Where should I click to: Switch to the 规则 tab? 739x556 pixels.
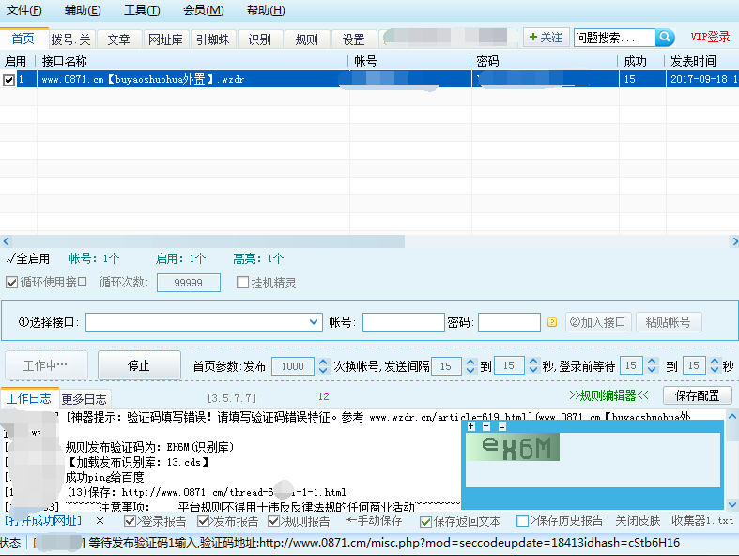(307, 39)
